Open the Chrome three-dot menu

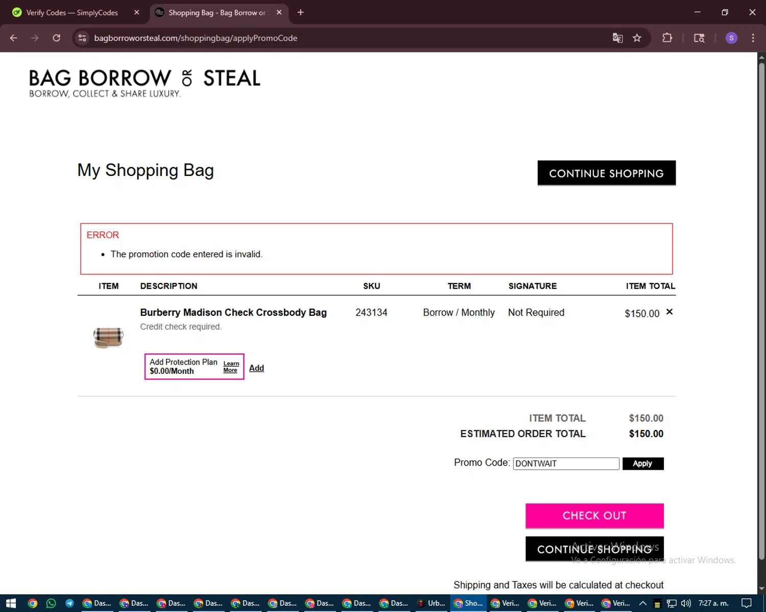coord(753,38)
